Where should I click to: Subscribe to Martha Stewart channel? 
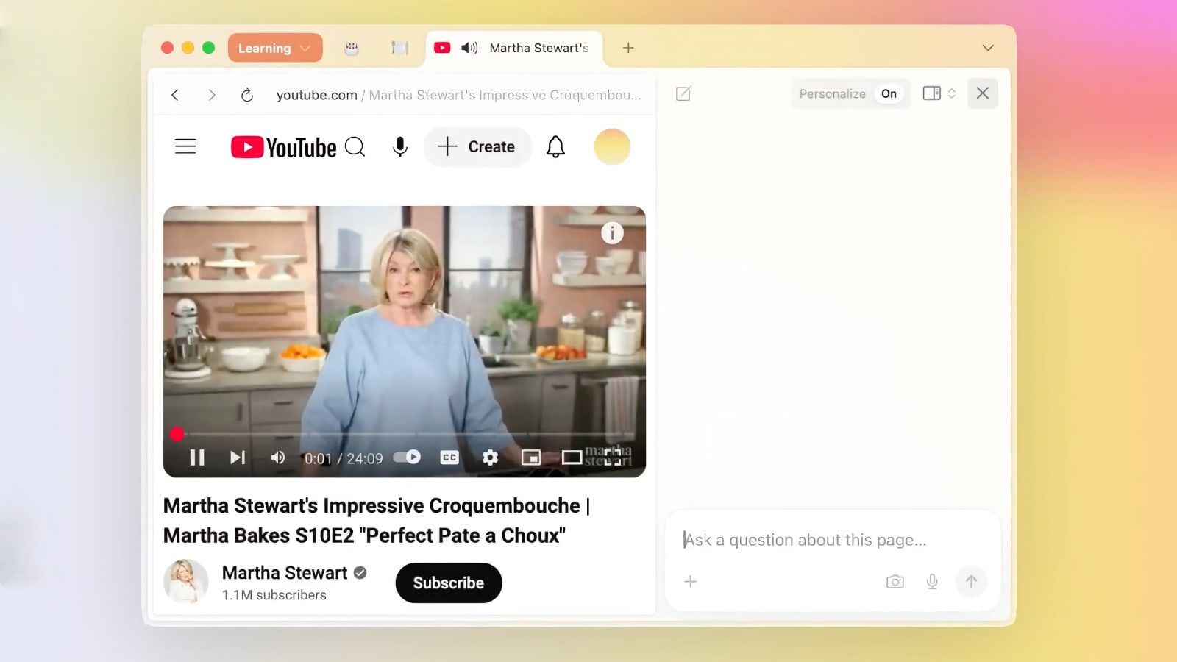[x=448, y=583]
